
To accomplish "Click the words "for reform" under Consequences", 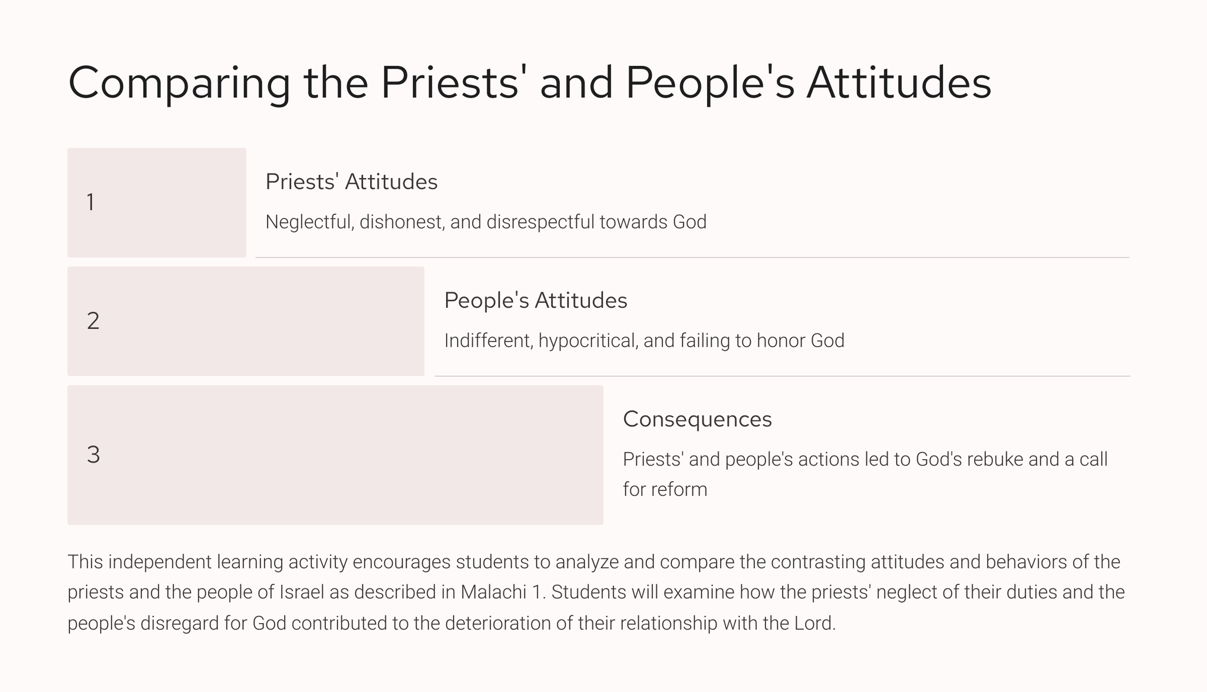I will click(665, 490).
